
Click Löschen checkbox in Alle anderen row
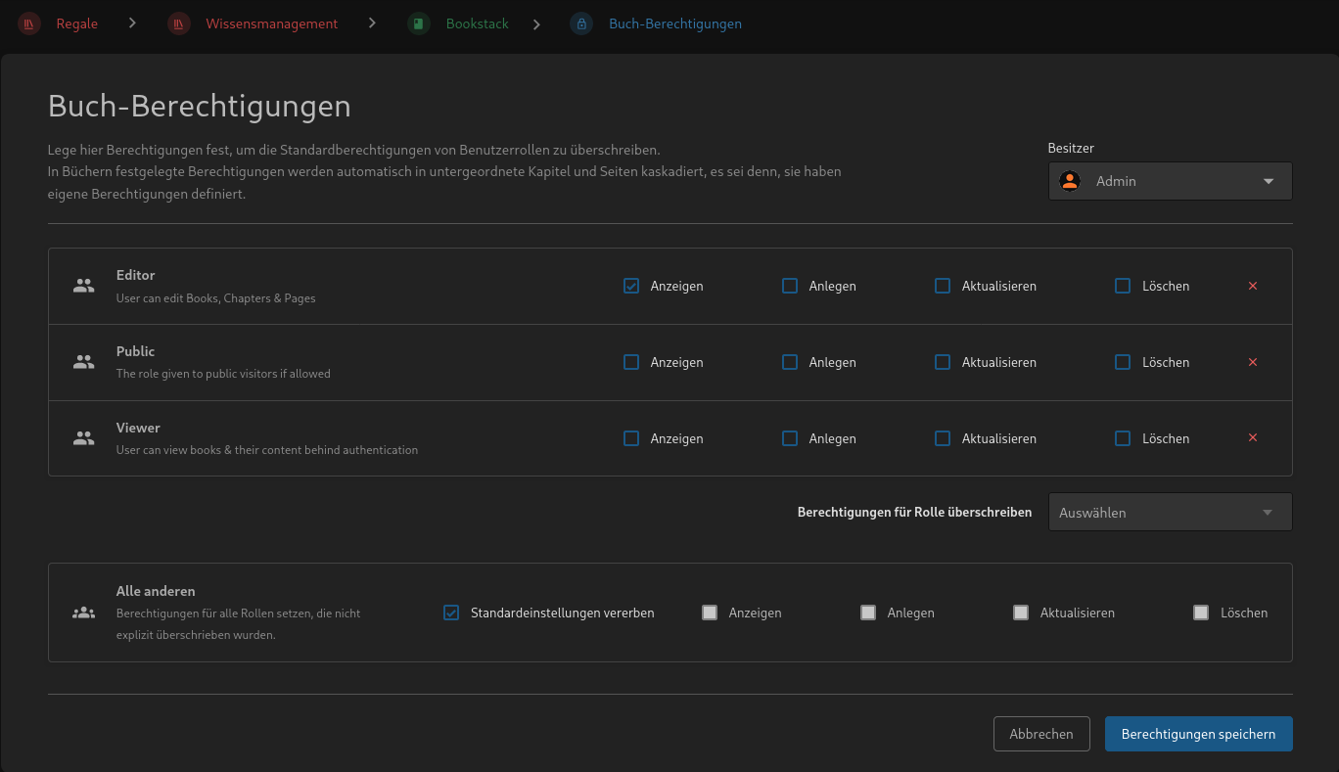click(1201, 613)
